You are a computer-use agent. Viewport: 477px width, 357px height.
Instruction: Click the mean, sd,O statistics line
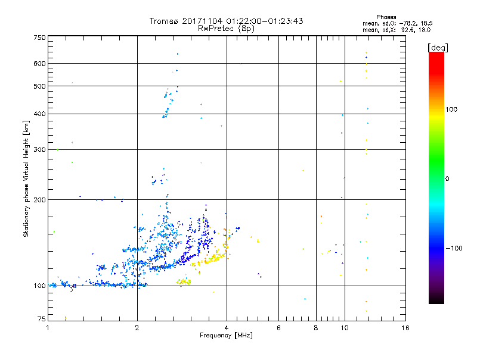397,23
